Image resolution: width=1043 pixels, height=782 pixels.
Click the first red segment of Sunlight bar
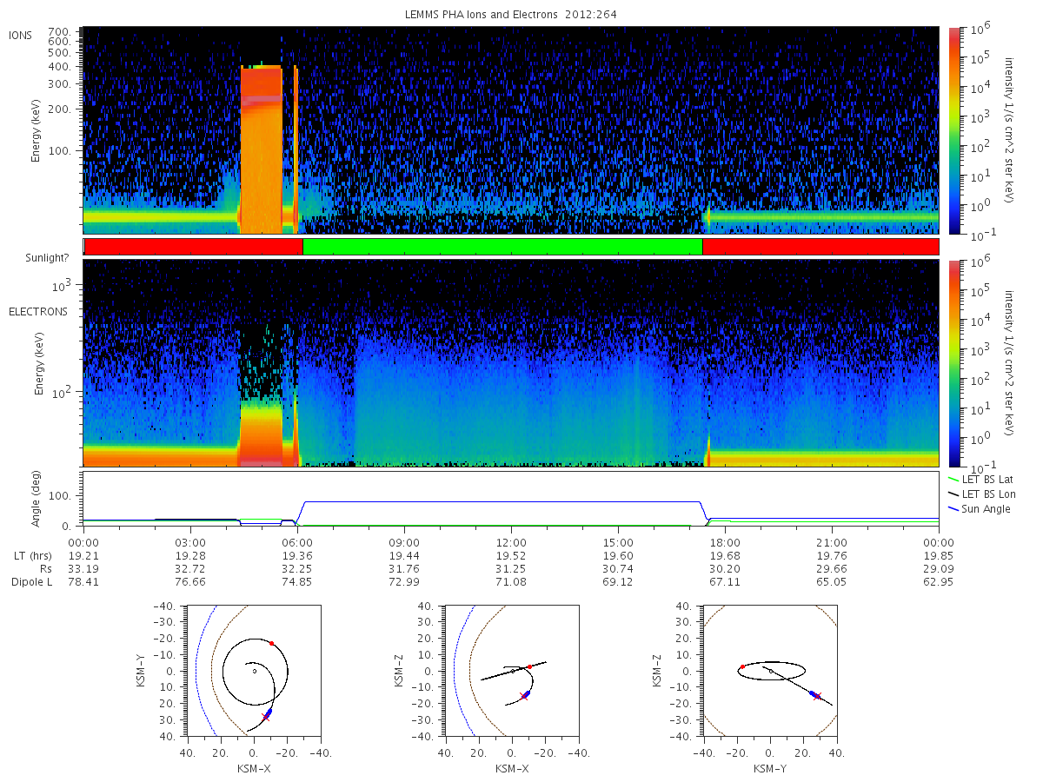pos(194,247)
